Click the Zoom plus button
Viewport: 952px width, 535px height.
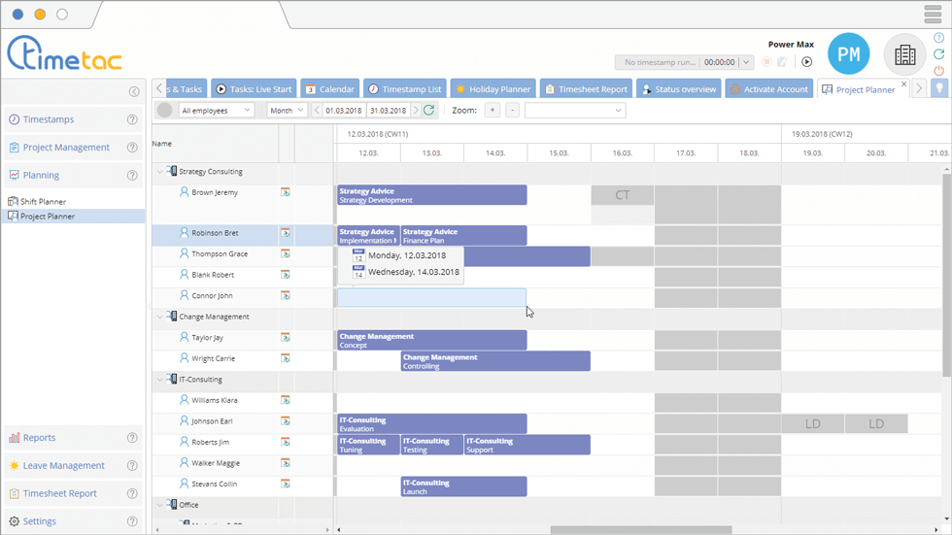pos(493,111)
